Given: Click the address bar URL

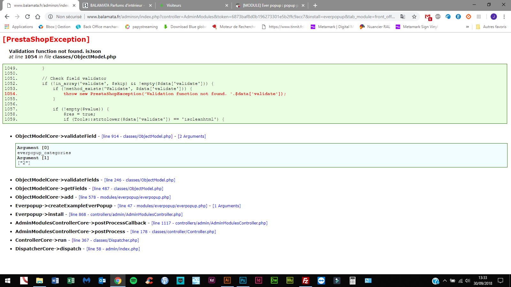Looking at the screenshot, I should (x=240, y=17).
